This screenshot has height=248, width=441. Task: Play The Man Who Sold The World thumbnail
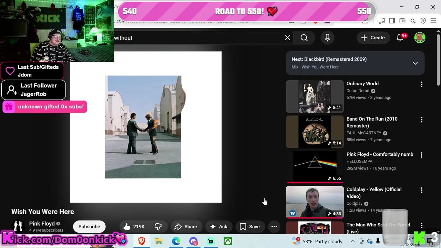click(x=315, y=228)
